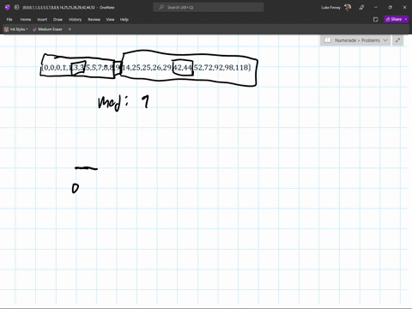This screenshot has height=309, width=412.
Task: Open the Review tab
Action: click(94, 20)
